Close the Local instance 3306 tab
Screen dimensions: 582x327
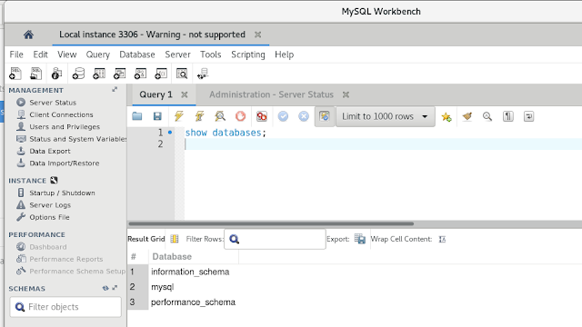[257, 35]
